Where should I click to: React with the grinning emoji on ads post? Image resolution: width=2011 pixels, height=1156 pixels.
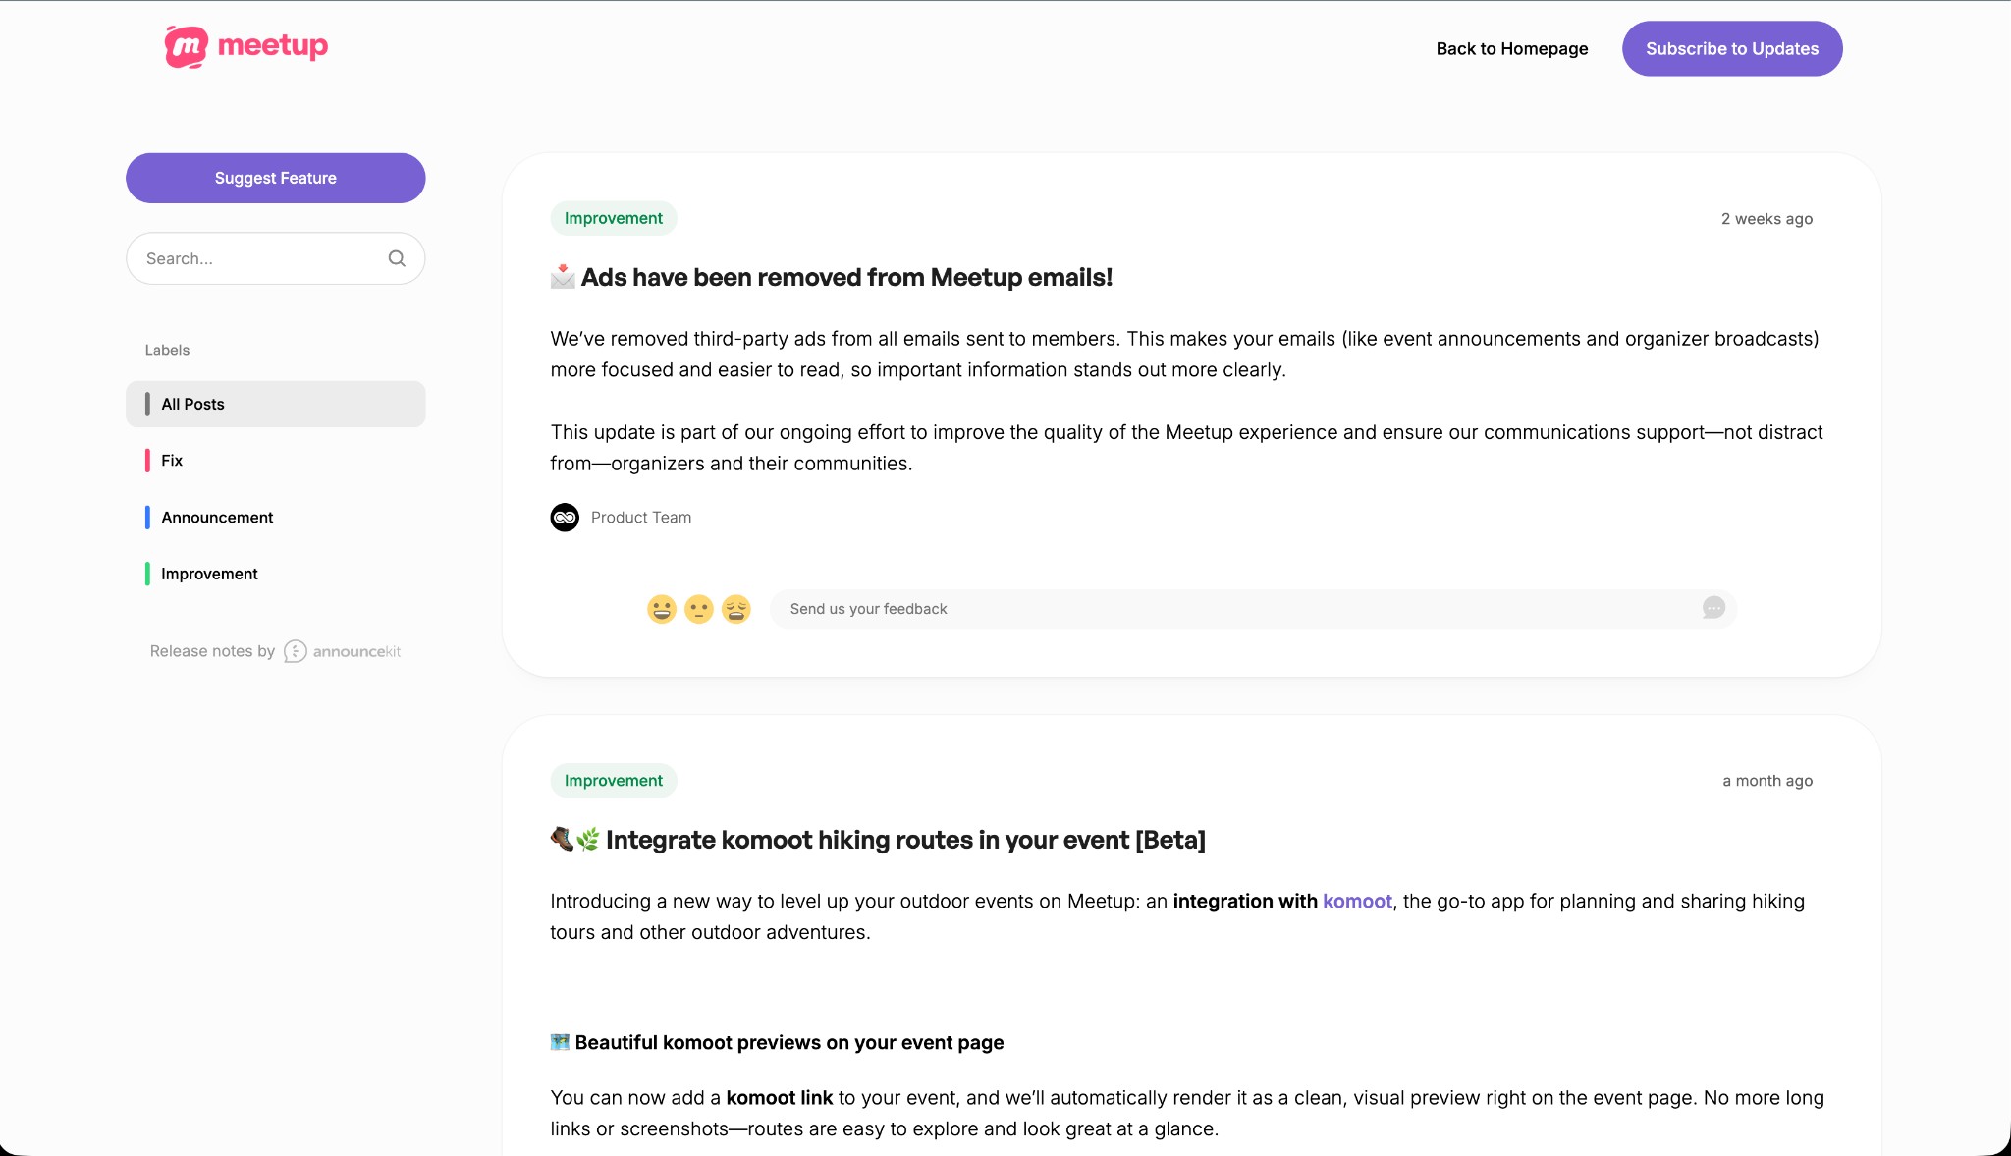click(662, 608)
